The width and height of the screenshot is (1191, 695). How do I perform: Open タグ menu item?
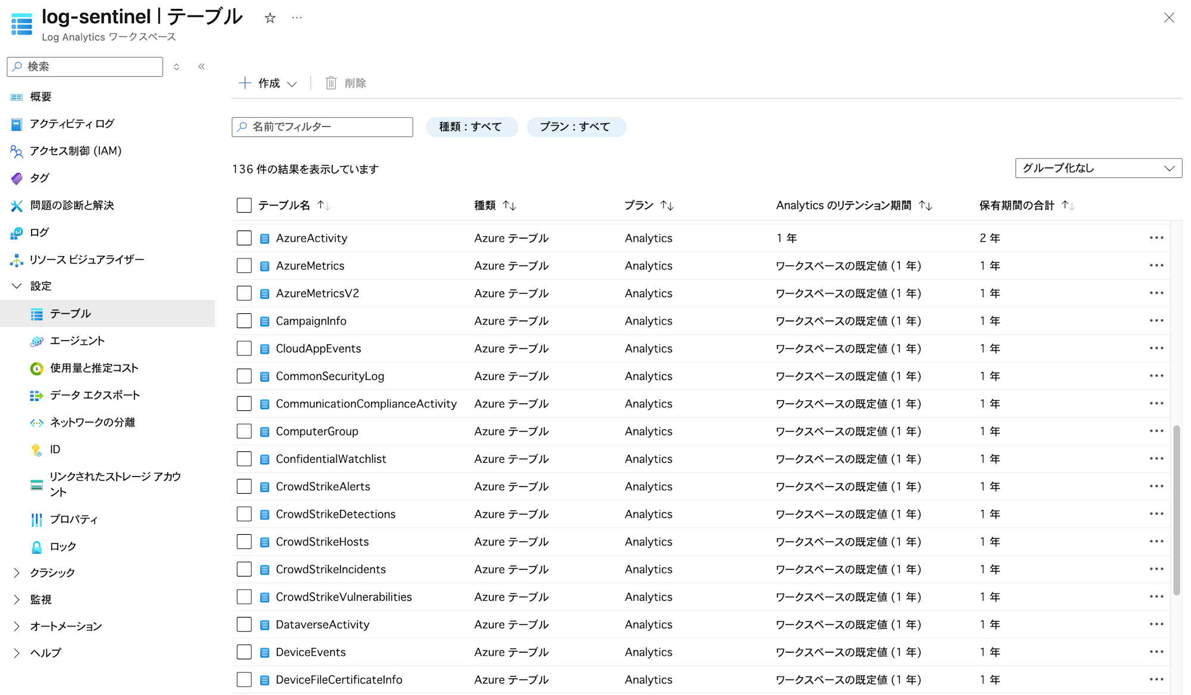point(39,178)
